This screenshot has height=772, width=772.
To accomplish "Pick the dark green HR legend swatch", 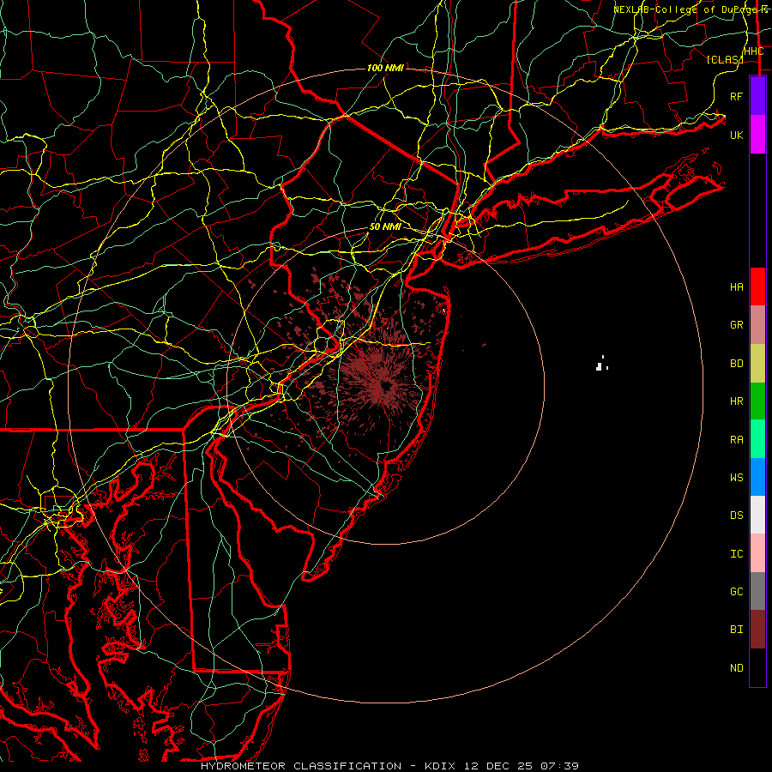I will (757, 401).
